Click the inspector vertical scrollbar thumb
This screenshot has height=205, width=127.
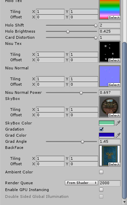click(124, 120)
